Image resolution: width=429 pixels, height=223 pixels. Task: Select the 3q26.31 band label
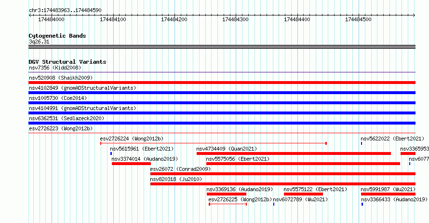39,42
